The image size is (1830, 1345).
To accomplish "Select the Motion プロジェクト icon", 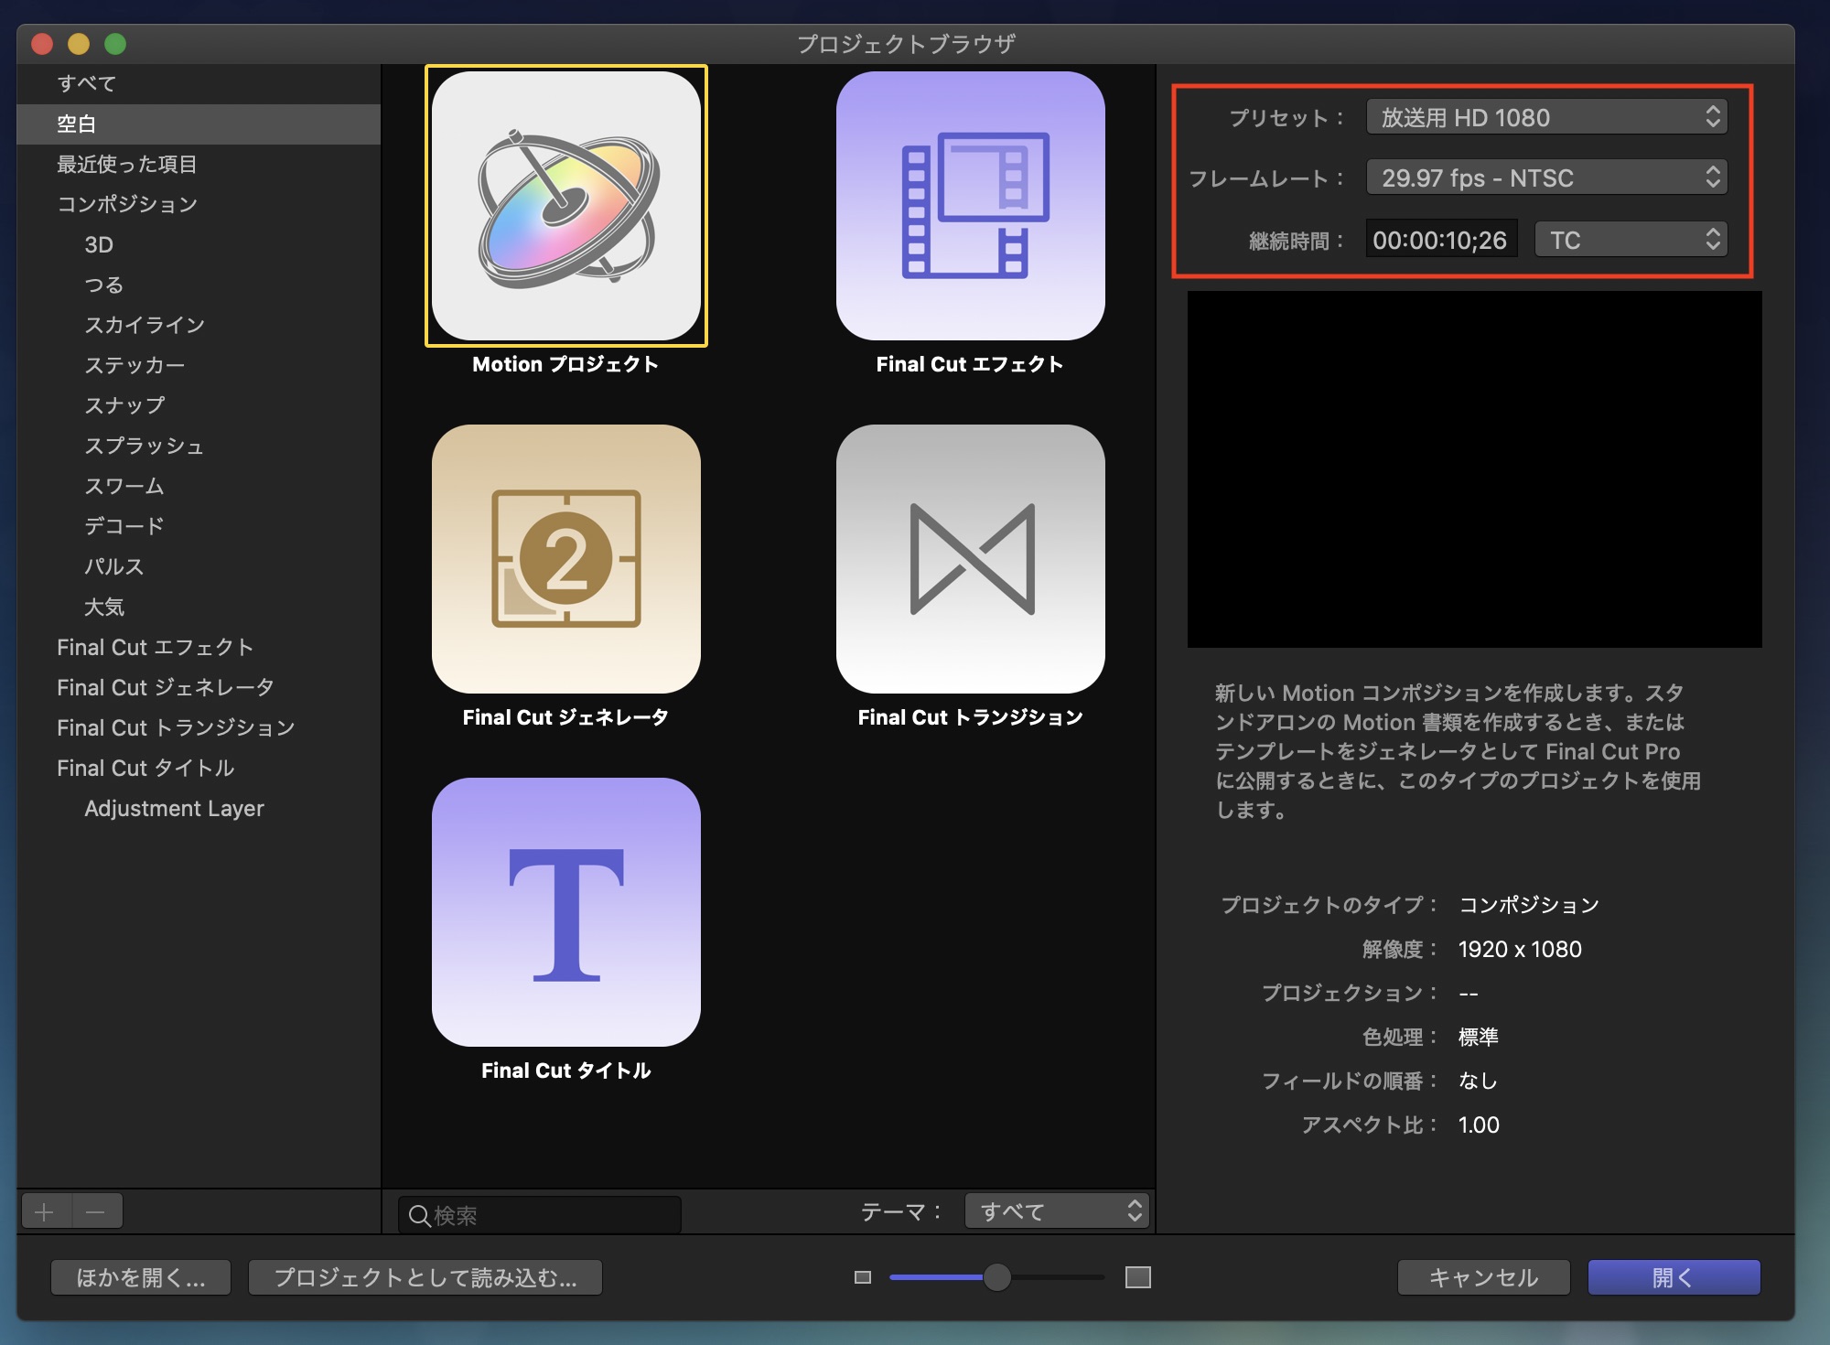I will click(x=566, y=207).
